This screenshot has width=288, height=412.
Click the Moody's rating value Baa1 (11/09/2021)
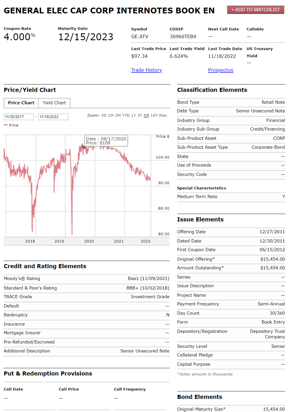149,279
